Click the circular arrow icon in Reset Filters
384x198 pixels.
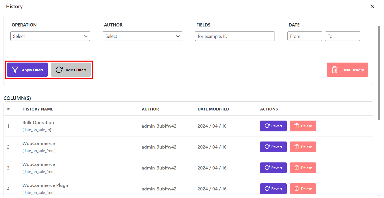(59, 70)
